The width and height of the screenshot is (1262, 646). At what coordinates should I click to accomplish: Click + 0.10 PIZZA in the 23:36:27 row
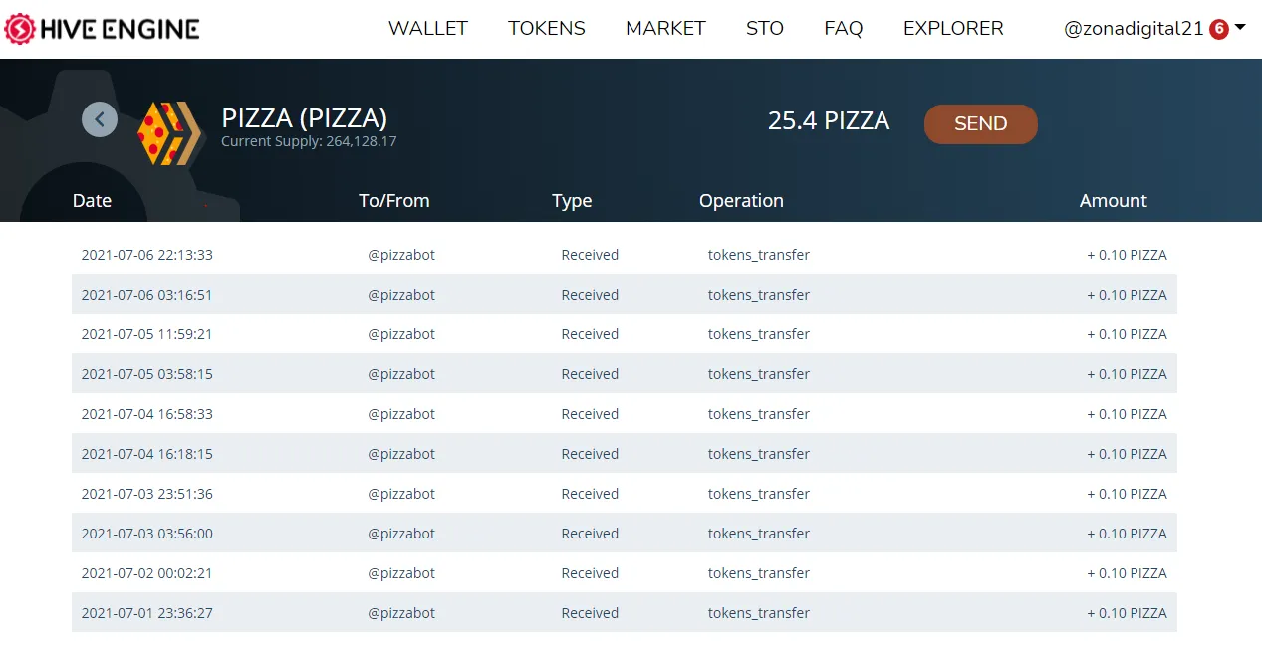[x=1127, y=613]
